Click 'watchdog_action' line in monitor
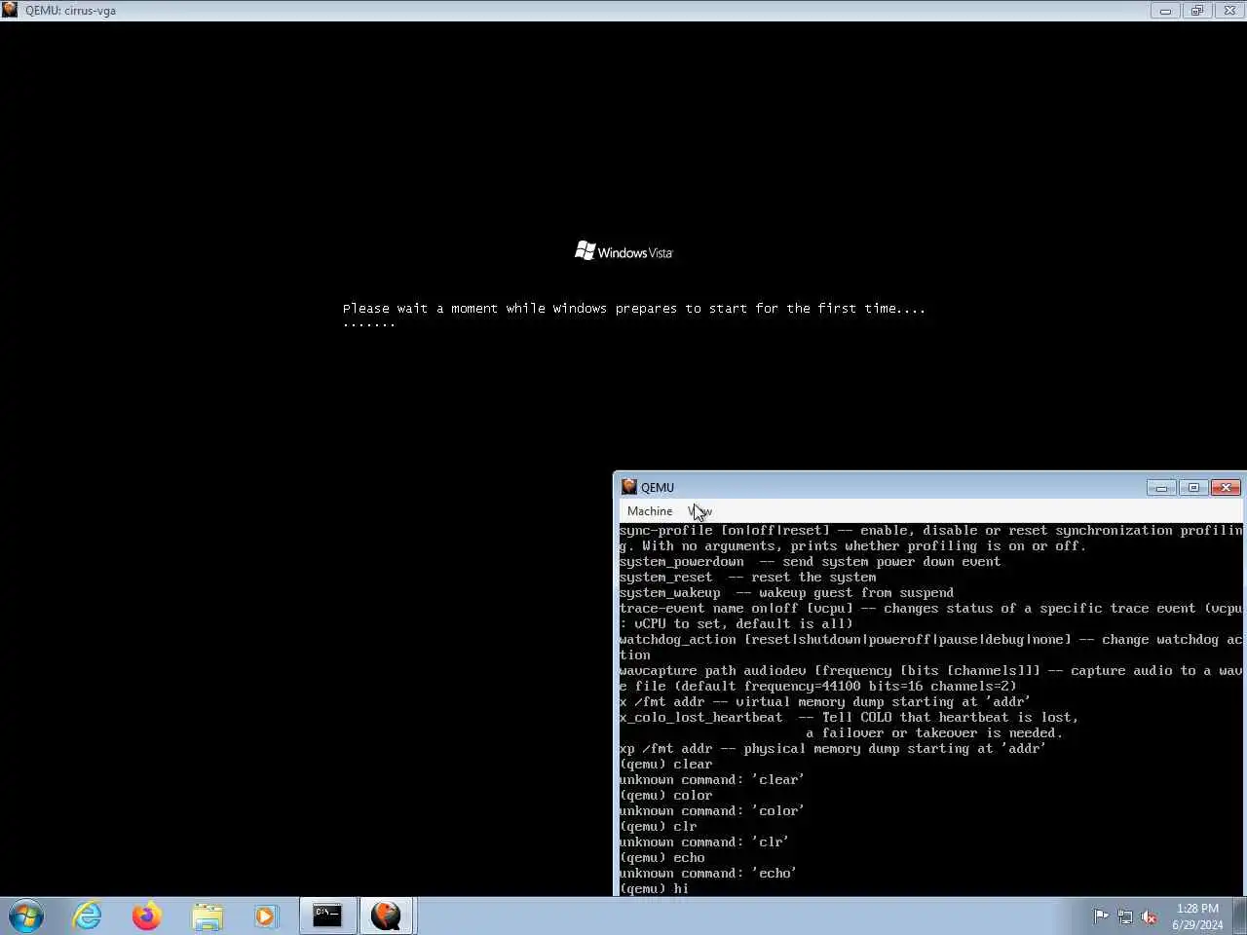Screen dimensions: 1247x935 (930, 640)
